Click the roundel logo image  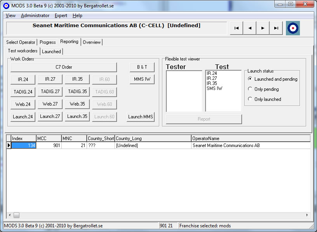[293, 28]
